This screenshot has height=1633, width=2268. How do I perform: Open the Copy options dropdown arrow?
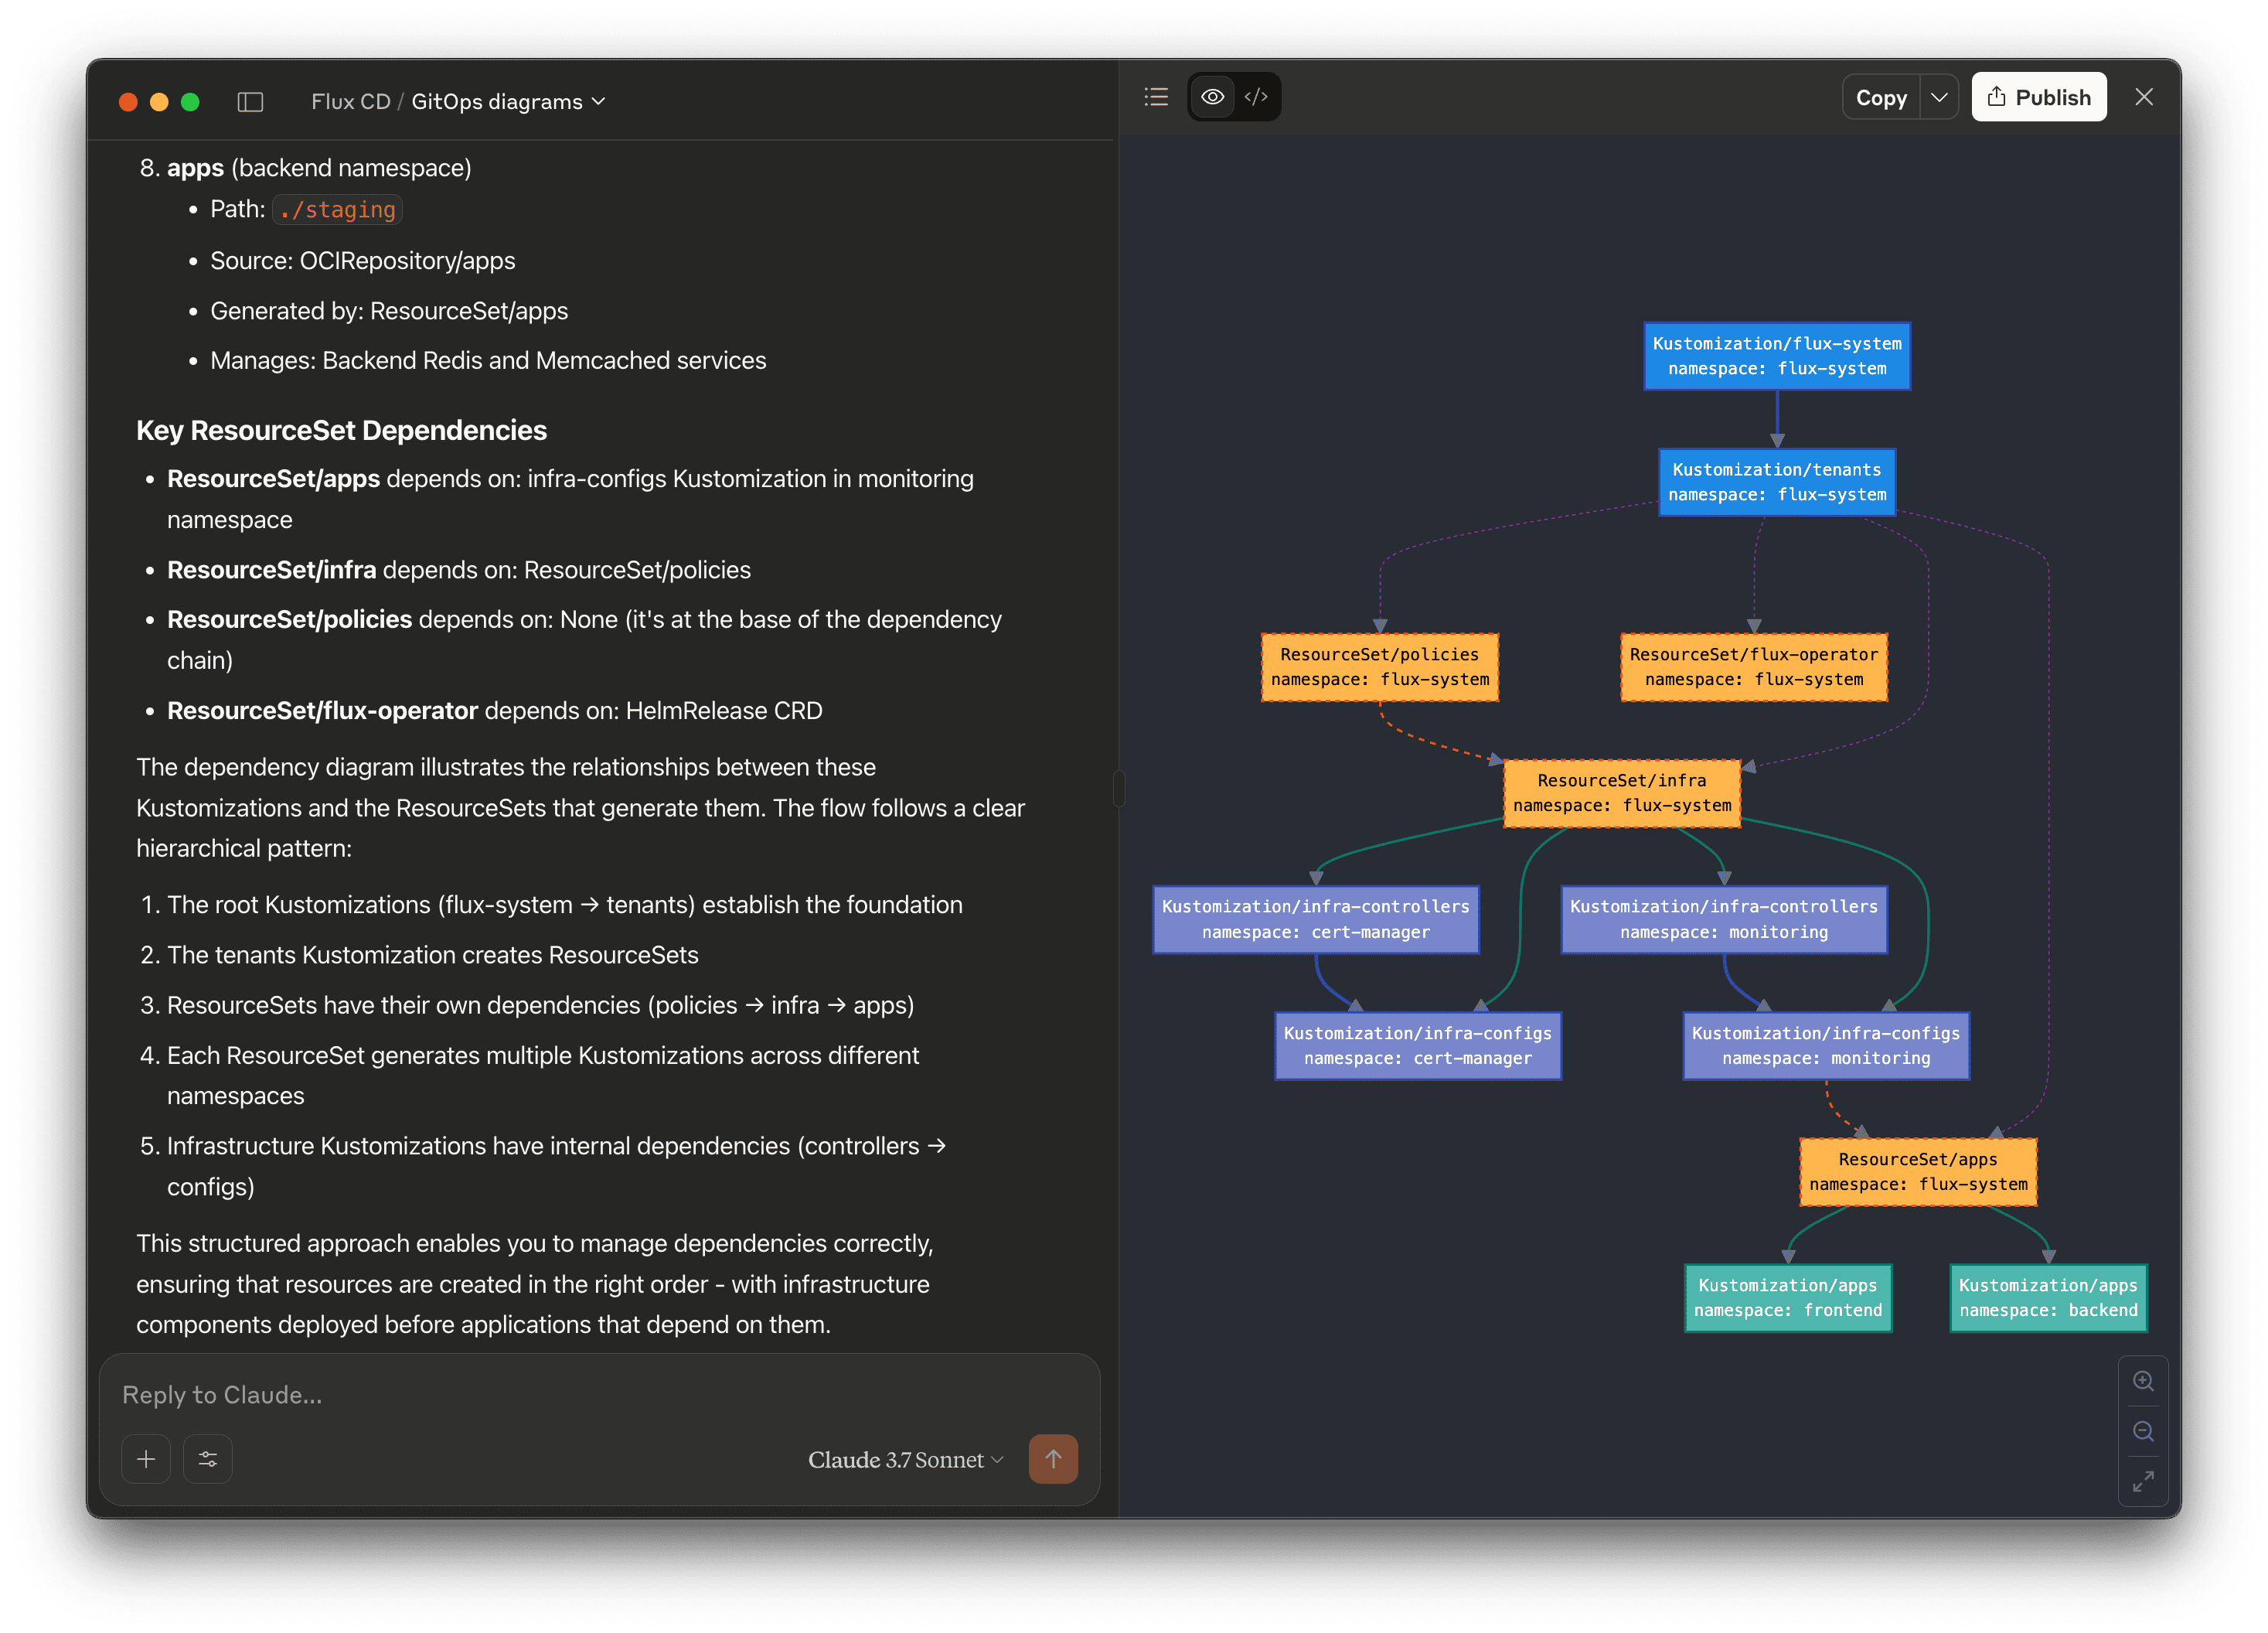[1939, 98]
